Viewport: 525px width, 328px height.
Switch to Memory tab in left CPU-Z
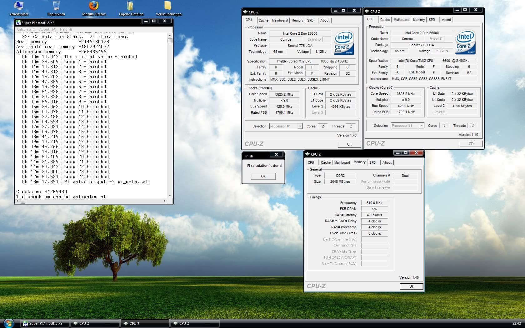[297, 20]
